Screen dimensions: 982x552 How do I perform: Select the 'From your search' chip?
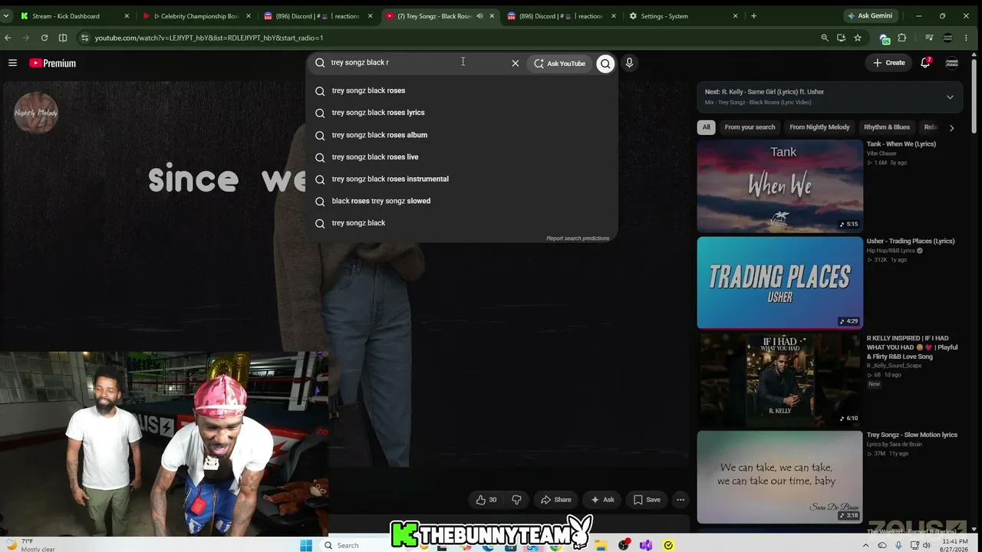(x=750, y=127)
